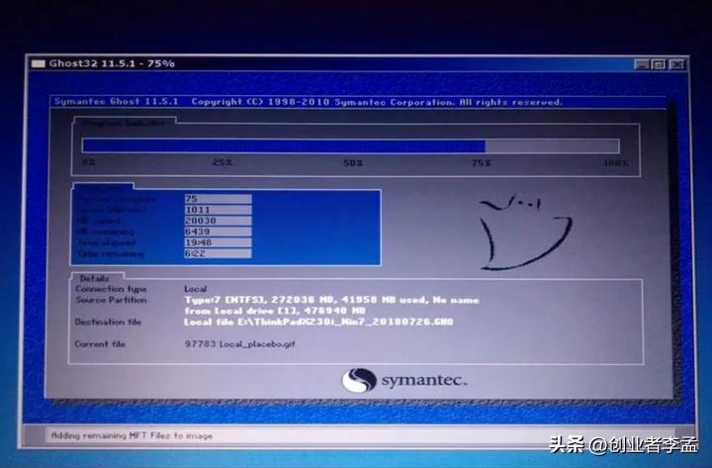
Task: Click the speed value 1011
Action: (x=218, y=210)
